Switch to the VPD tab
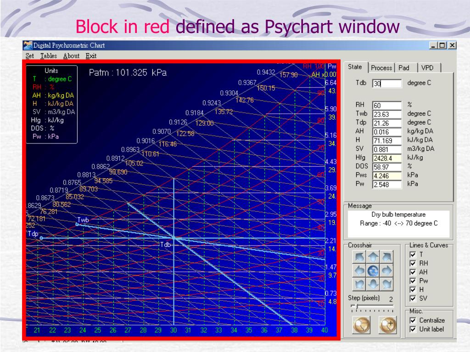Viewport: 470px width, 352px height. coord(430,68)
